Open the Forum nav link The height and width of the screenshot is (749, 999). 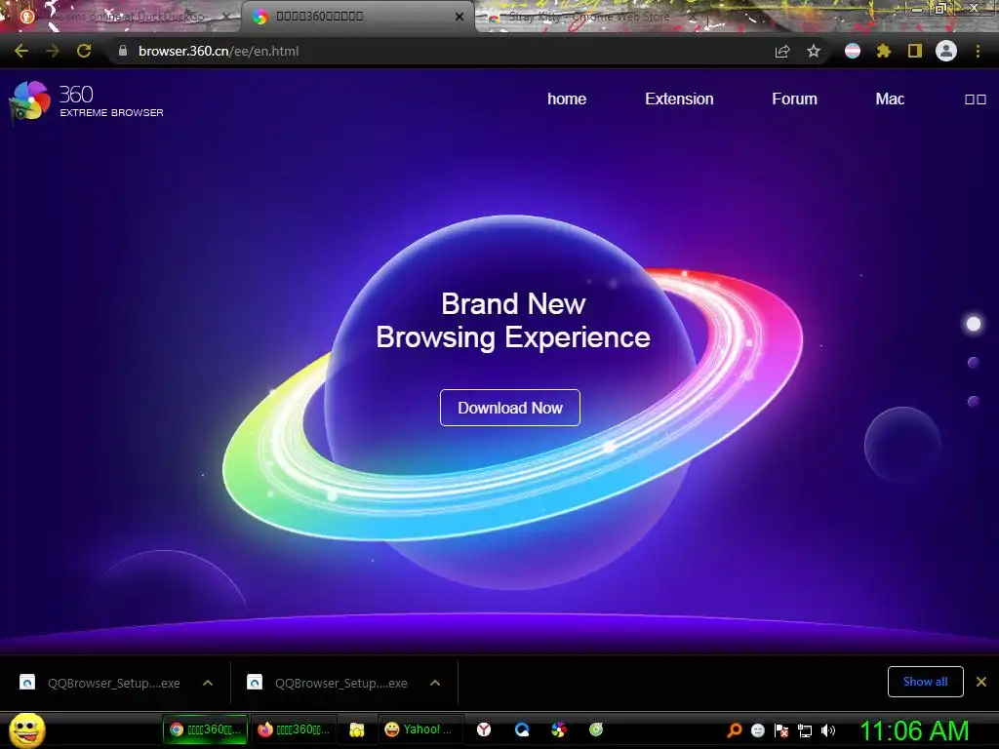tap(794, 99)
